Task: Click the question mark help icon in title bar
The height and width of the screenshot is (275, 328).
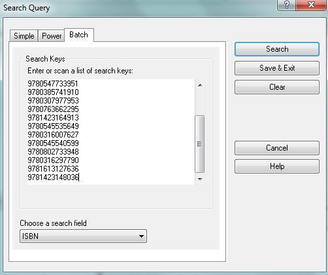Action: (x=286, y=5)
